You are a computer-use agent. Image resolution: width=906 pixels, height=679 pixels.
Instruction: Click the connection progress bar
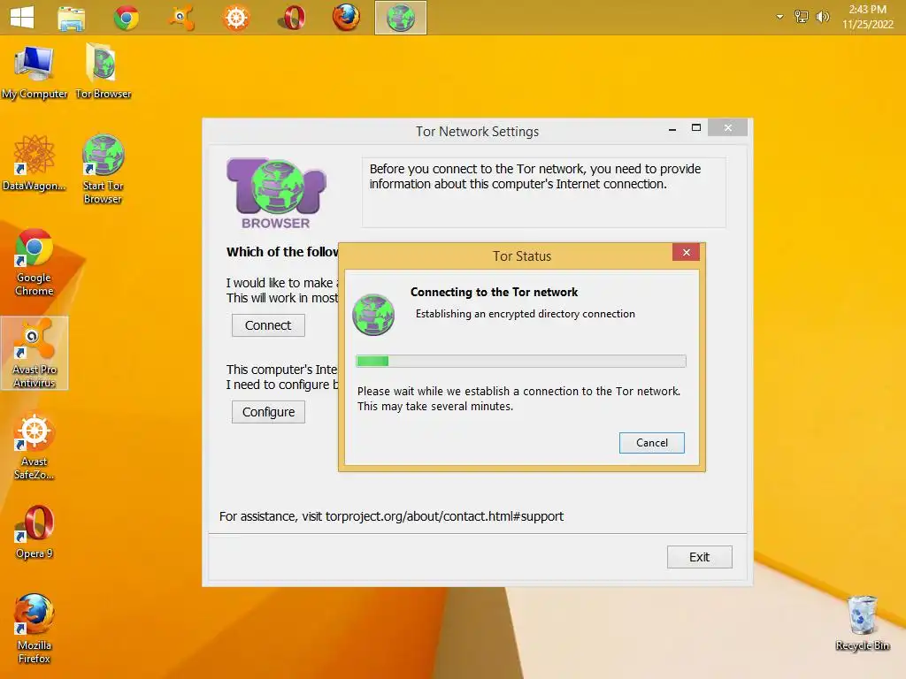pyautogui.click(x=521, y=362)
